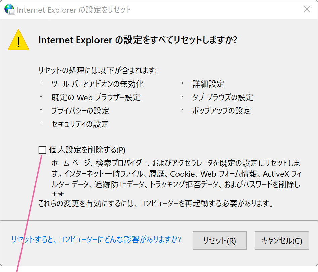The image size is (318, 272).
Task: Click the list item タブ ブラウズの設定
Action: coord(223,97)
